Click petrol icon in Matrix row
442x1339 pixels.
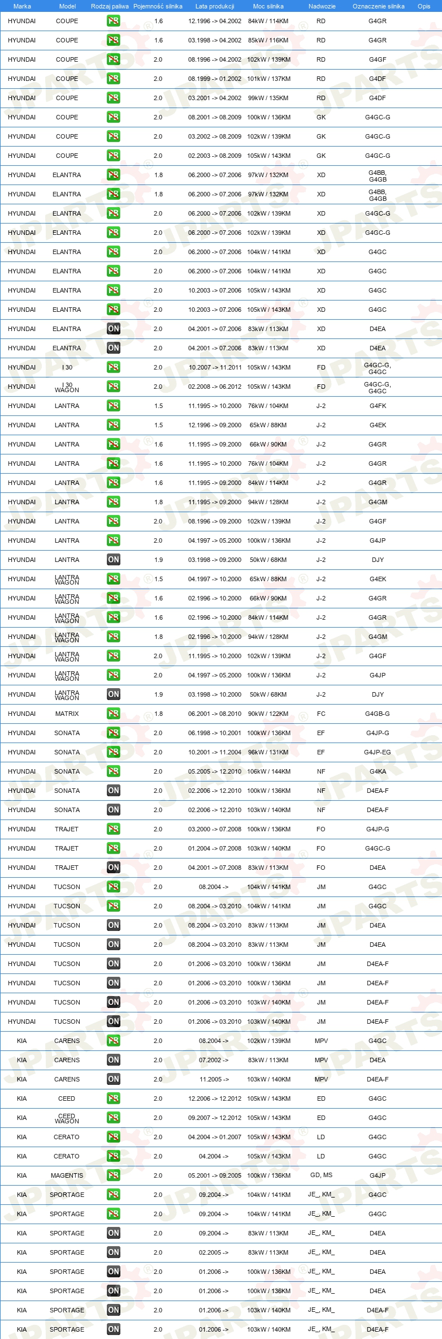[114, 714]
